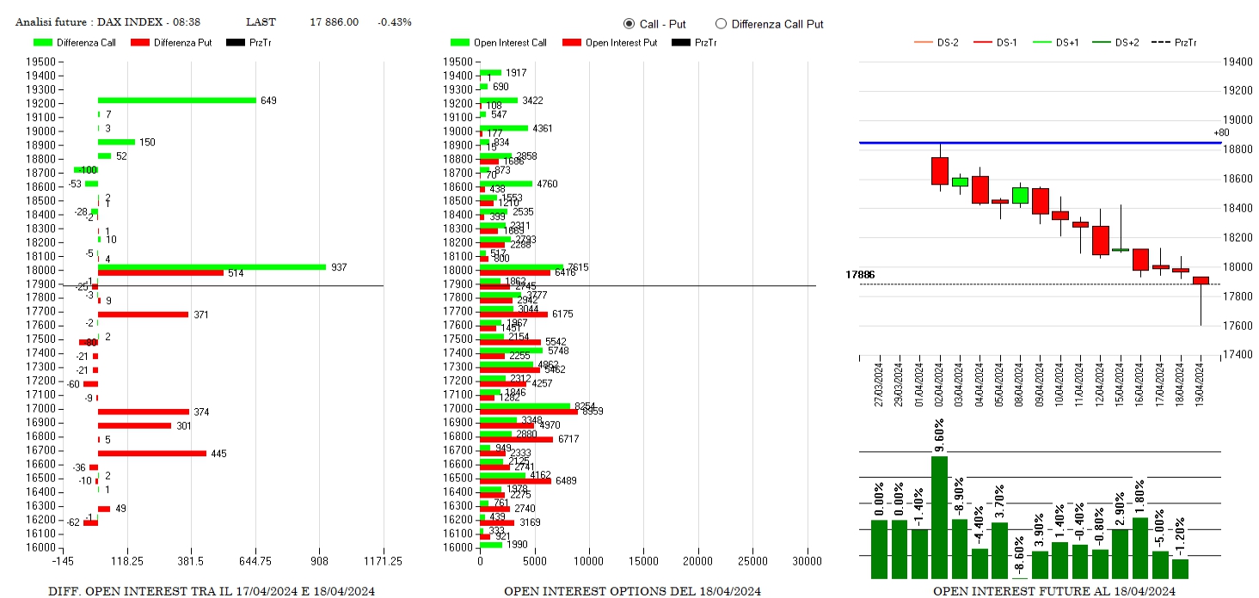Click the 1917 call value at strike 19400

pyautogui.click(x=516, y=73)
